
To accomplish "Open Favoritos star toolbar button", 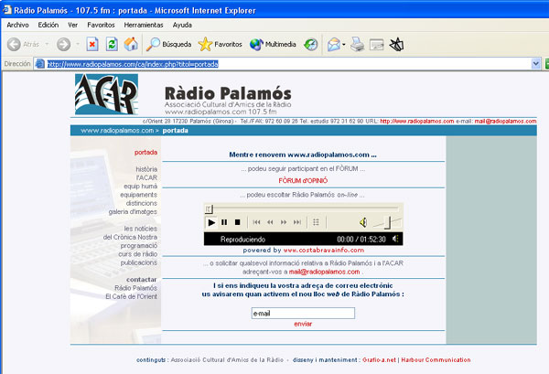I will (220, 45).
